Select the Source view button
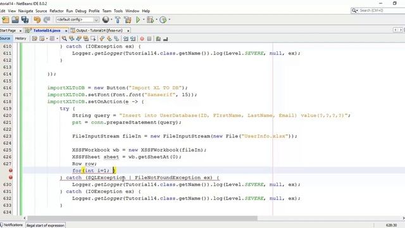The height and width of the screenshot is (228, 405). coord(5,39)
